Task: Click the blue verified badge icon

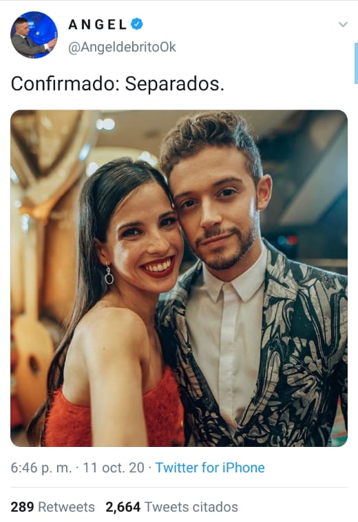Action: 137,24
